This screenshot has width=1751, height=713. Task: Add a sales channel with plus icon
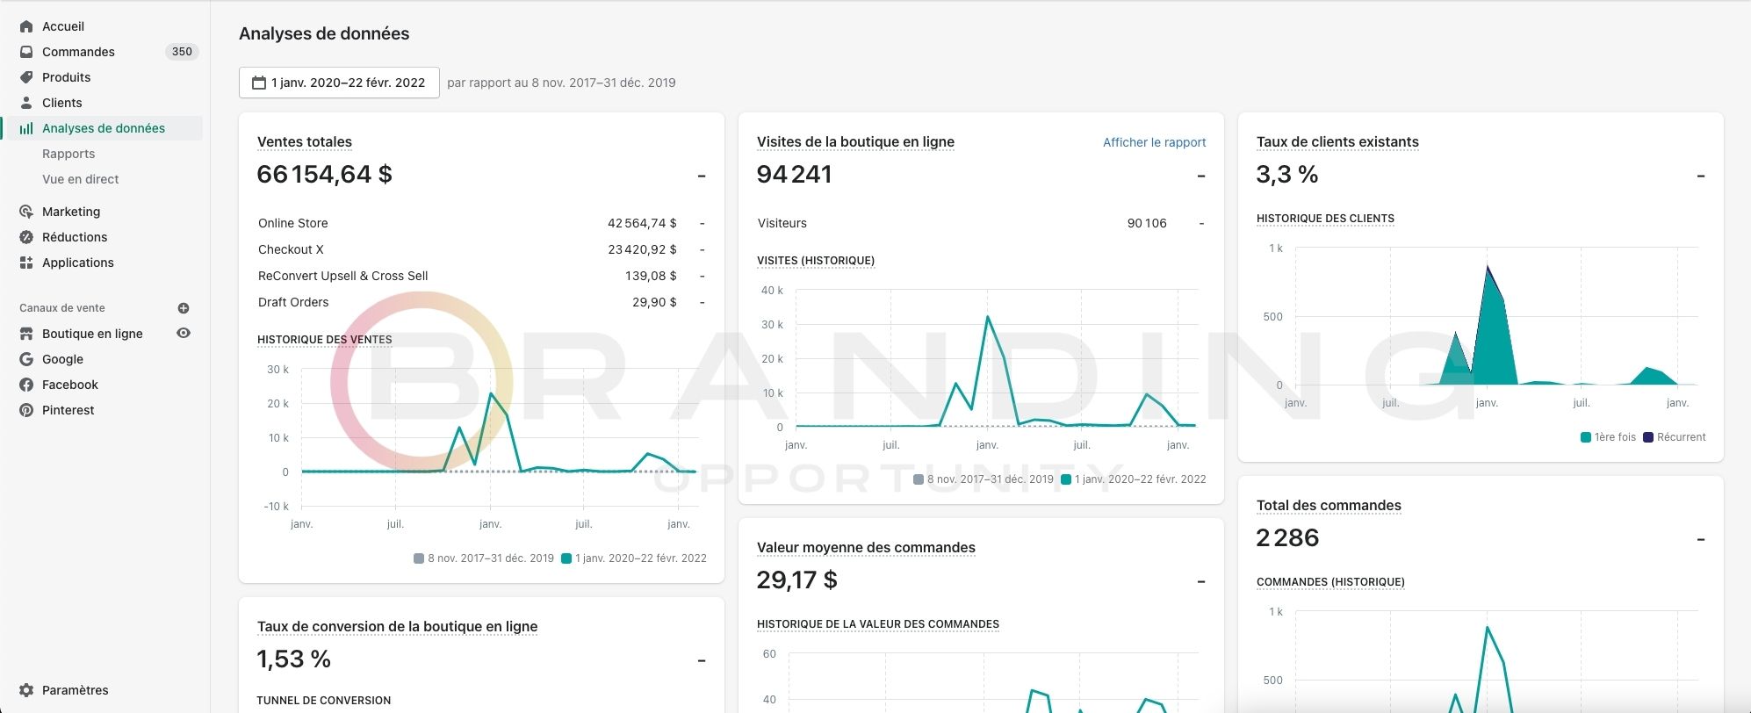(184, 308)
